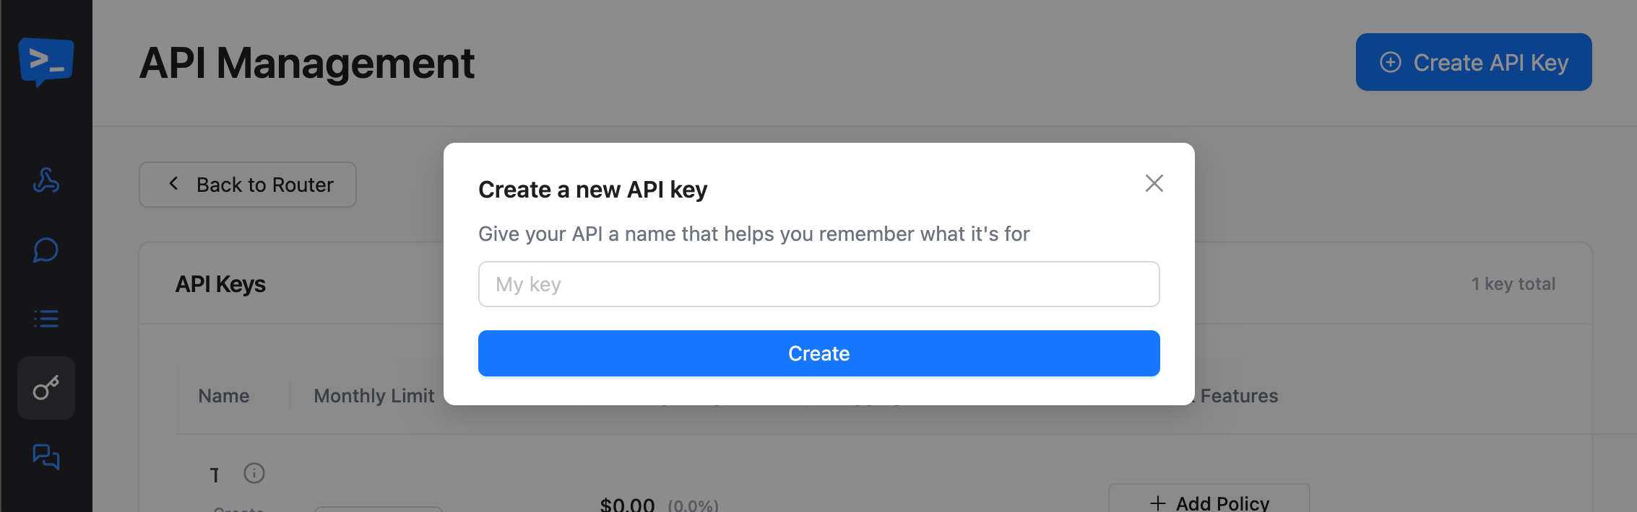Dismiss the Create a new API key dialog
Image resolution: width=1637 pixels, height=512 pixels.
[1154, 184]
